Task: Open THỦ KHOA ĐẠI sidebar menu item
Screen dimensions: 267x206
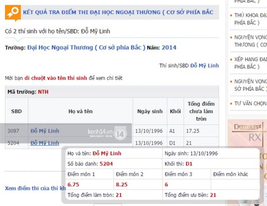Action: 250,19
